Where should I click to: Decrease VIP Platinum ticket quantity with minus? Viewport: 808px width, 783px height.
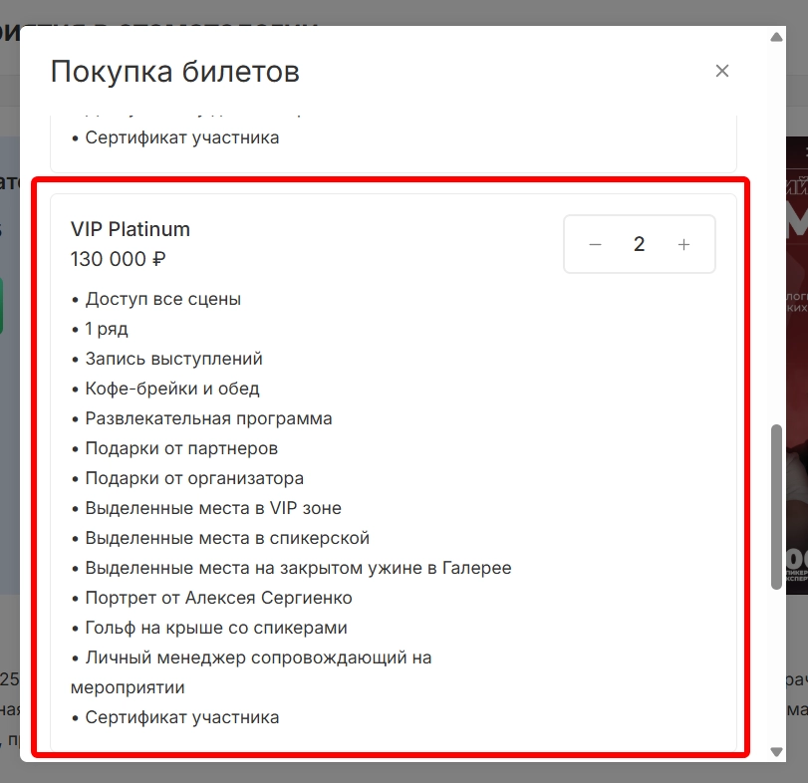(x=595, y=244)
